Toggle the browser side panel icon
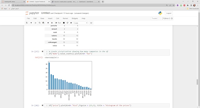 191,5
